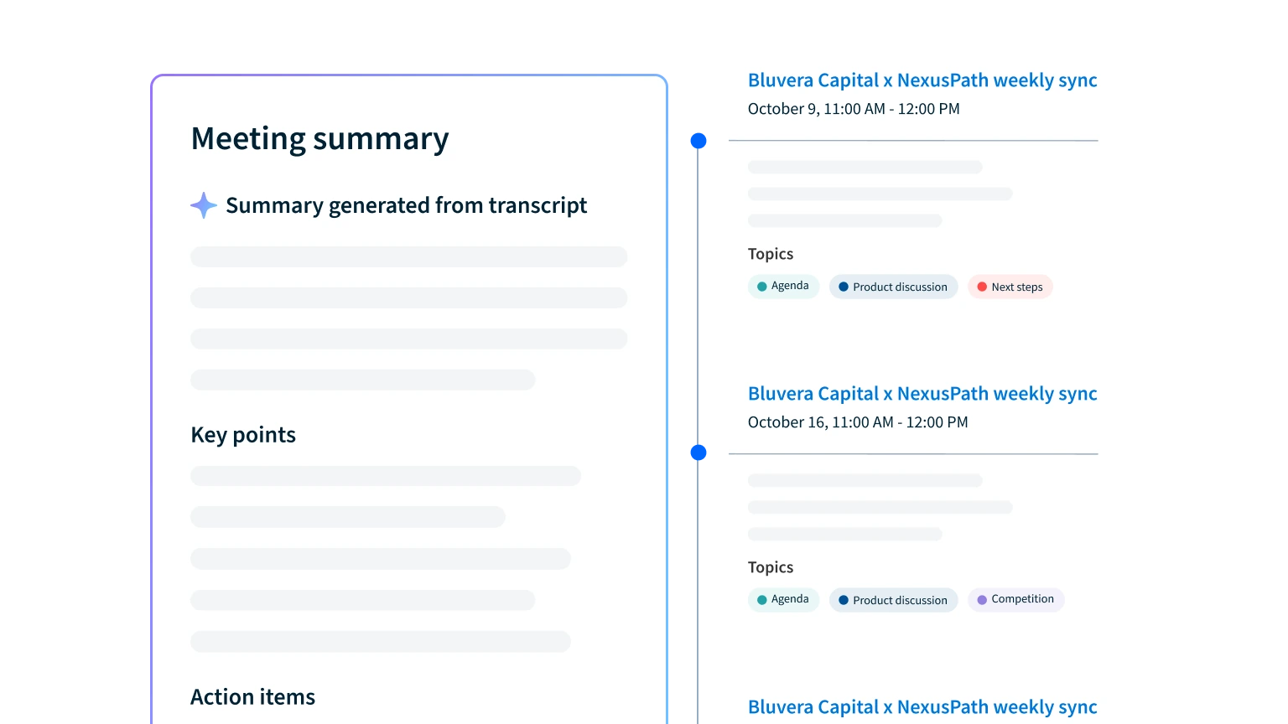Click 'Summary generated from transcript' label

coord(406,205)
